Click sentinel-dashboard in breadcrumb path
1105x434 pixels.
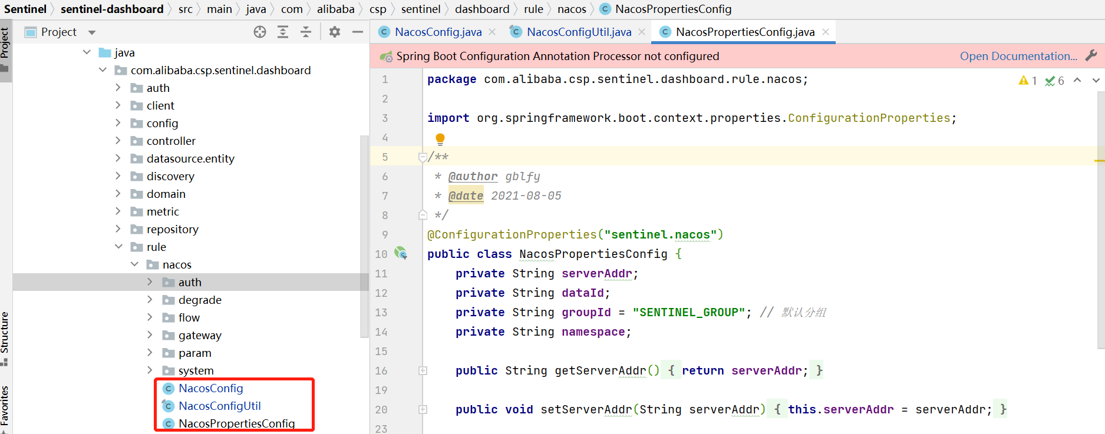click(112, 9)
